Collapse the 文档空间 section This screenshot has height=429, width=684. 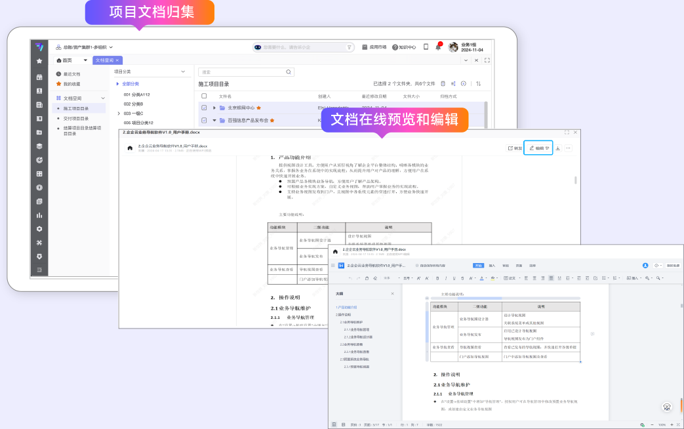103,98
